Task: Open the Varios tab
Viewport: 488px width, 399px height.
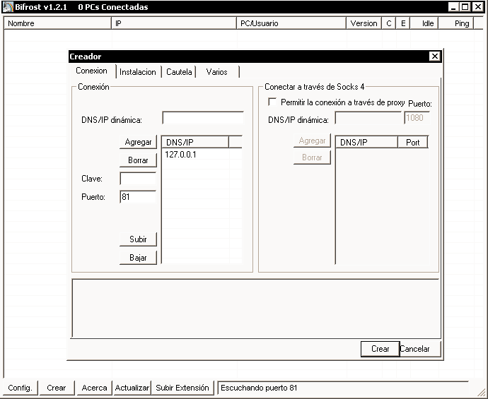Action: (x=216, y=72)
